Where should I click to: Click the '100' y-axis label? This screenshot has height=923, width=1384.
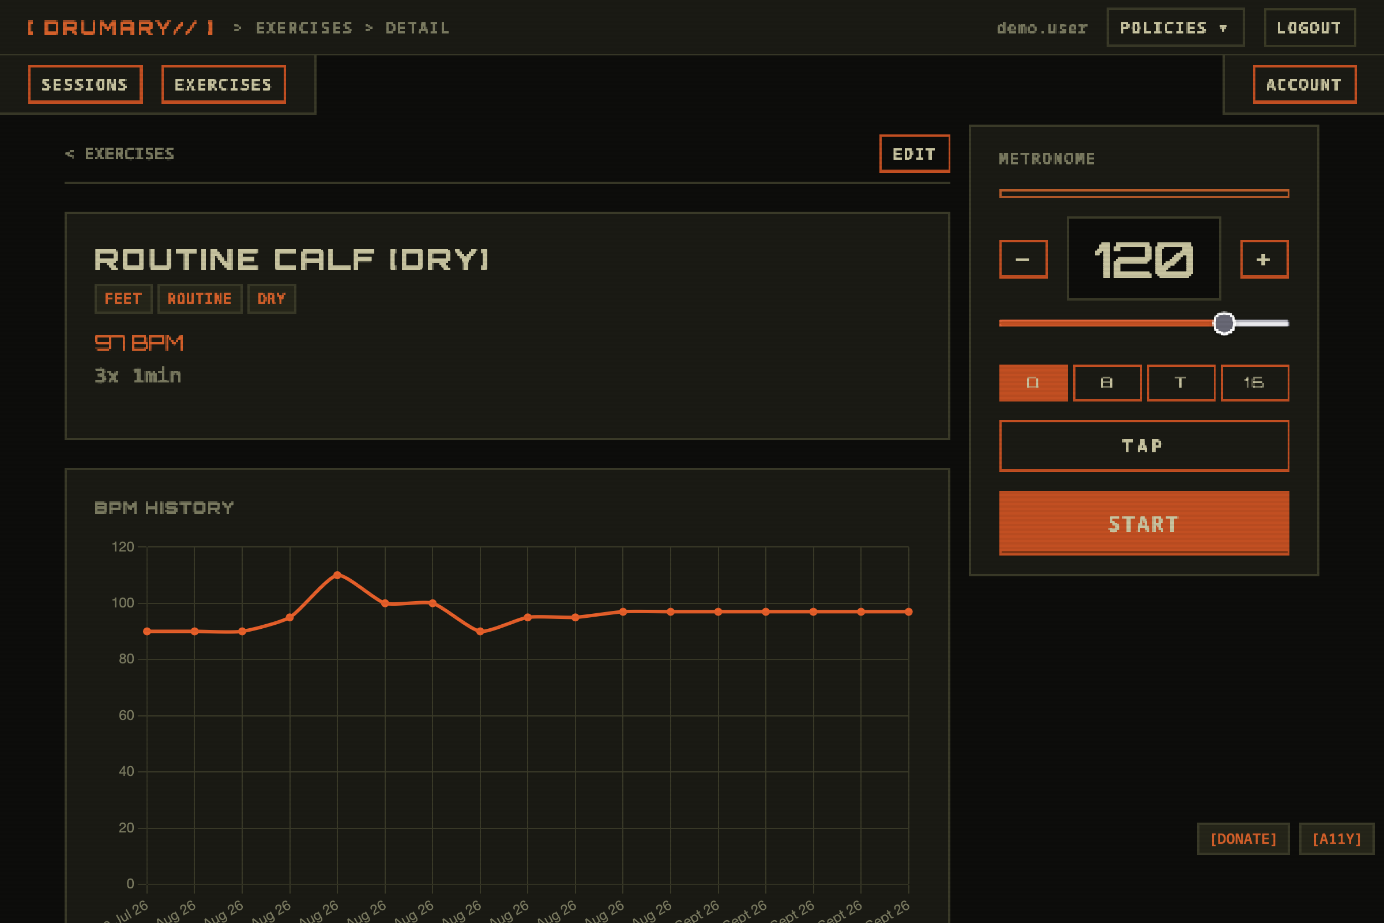(123, 603)
